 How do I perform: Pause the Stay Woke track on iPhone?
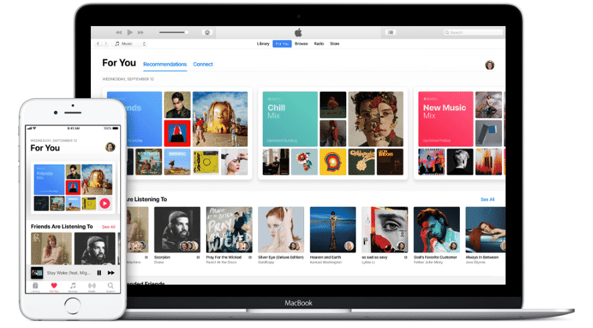(99, 272)
